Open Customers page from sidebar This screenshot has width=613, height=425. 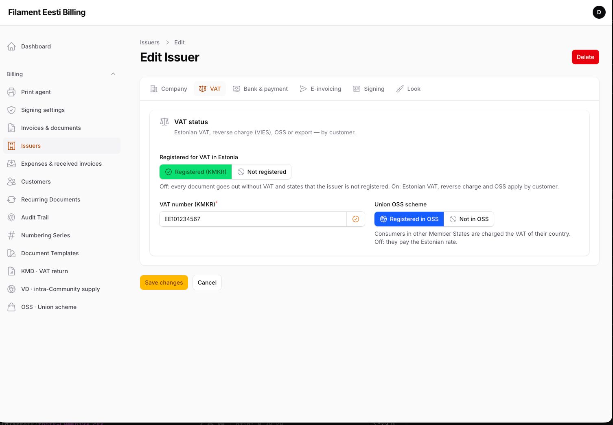coord(62,182)
